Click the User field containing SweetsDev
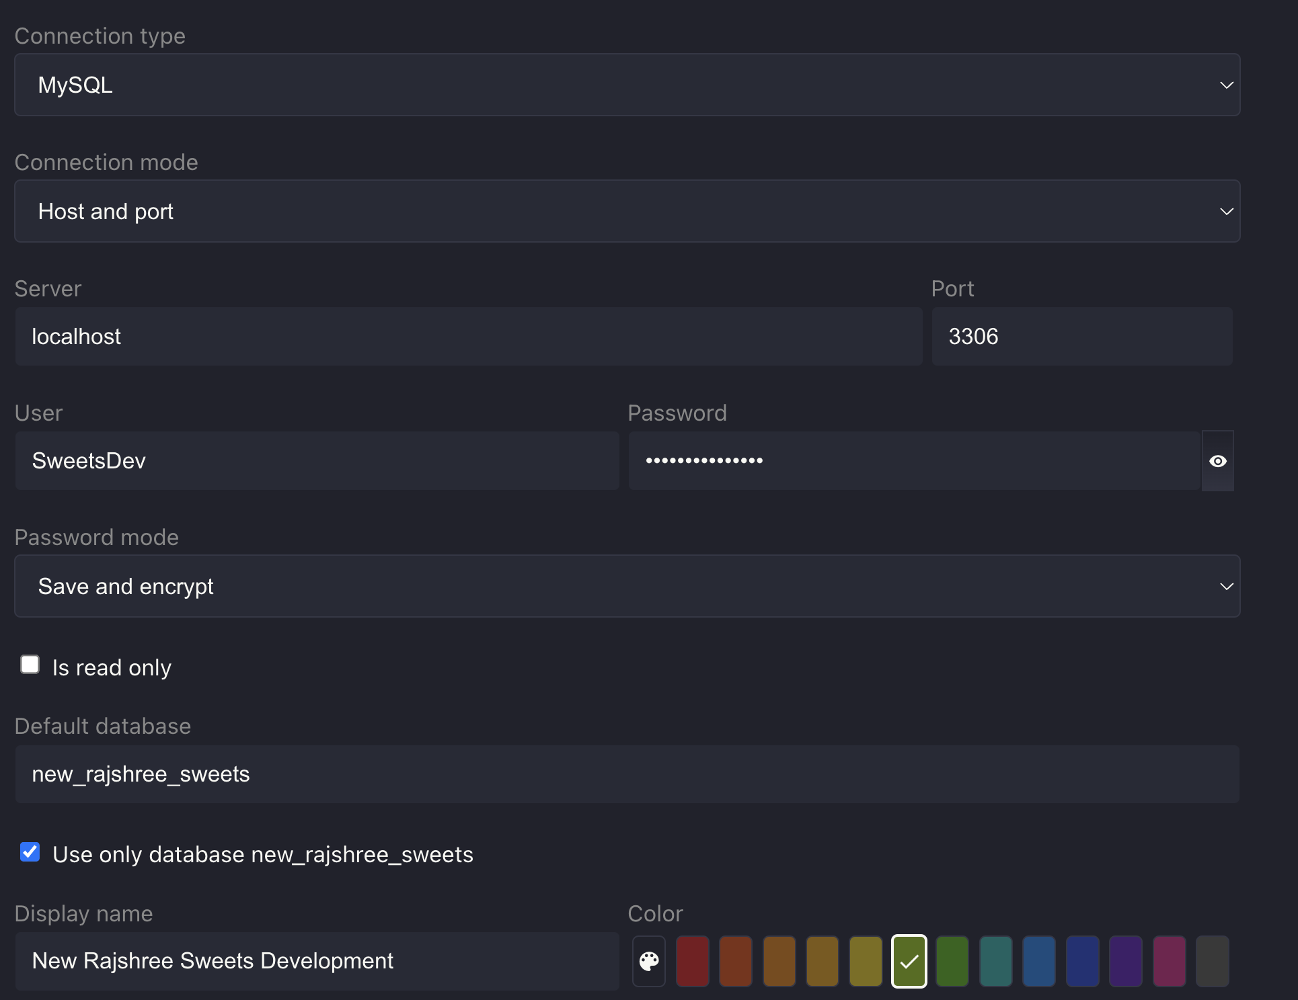 tap(316, 461)
